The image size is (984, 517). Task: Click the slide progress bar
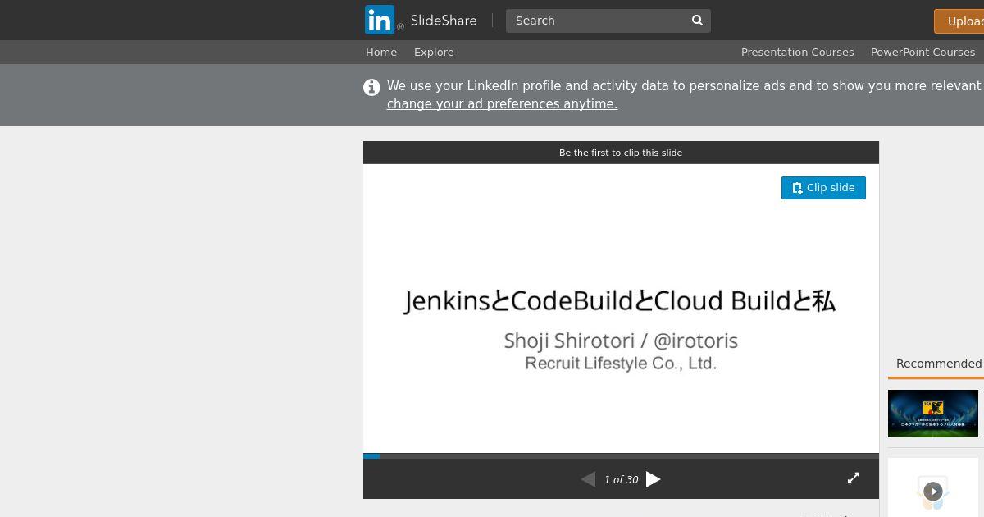621,455
